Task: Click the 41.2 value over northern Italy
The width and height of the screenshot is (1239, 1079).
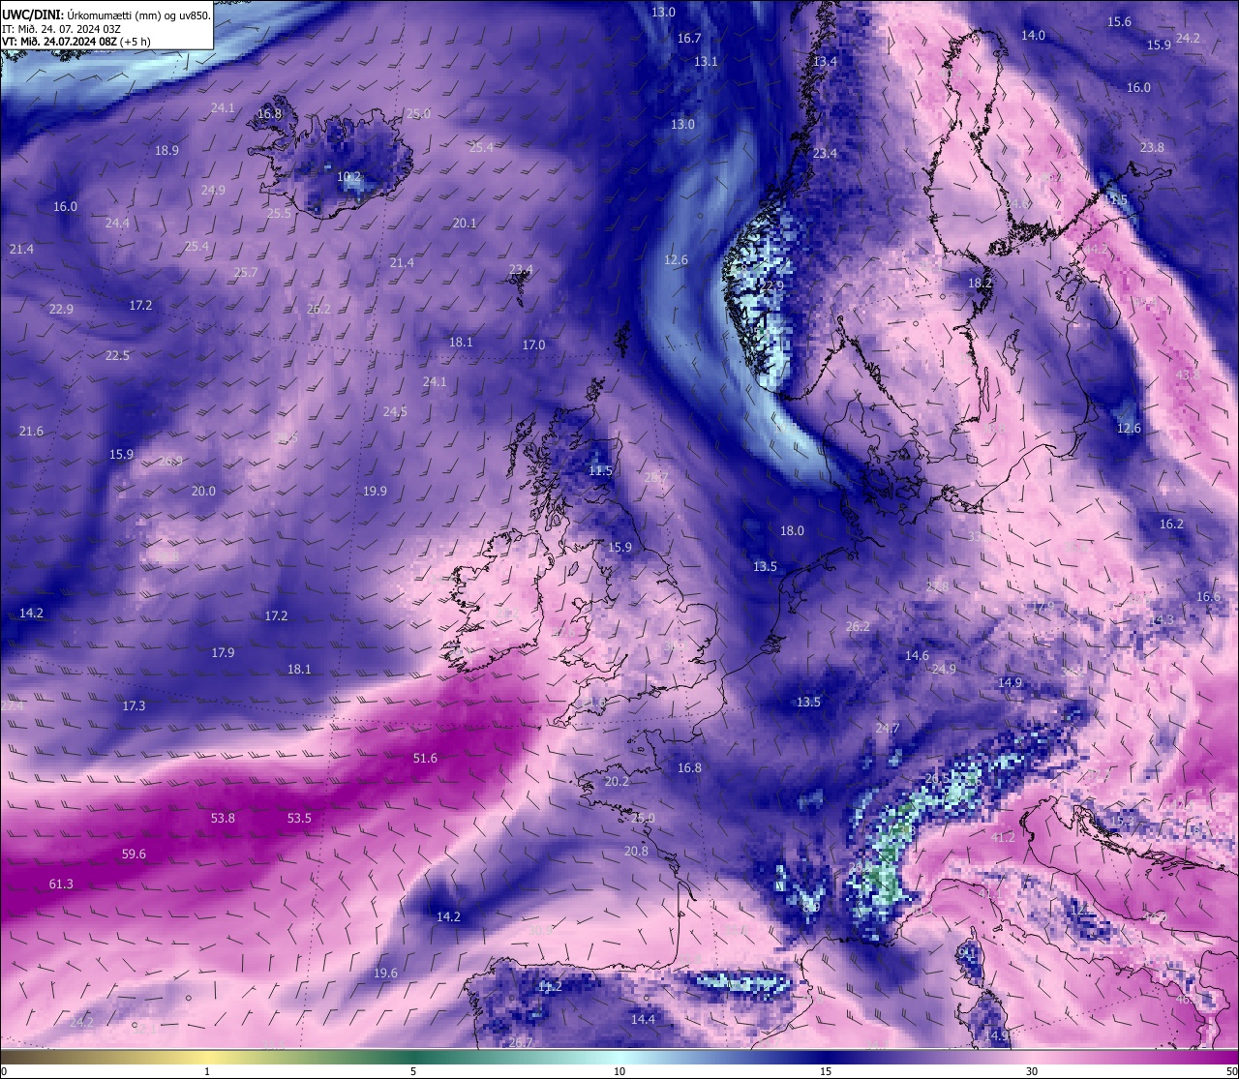Action: [1003, 837]
